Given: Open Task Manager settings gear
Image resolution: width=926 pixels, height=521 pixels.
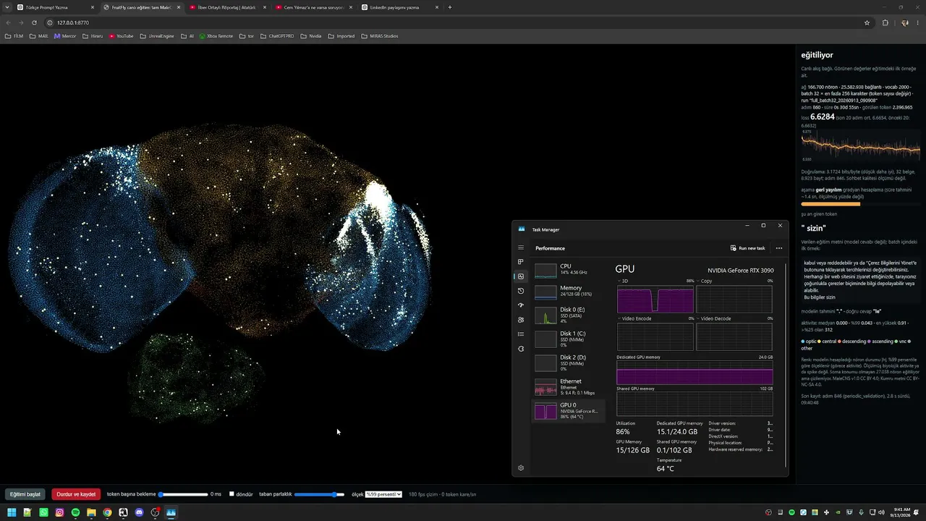Looking at the screenshot, I should coord(521,468).
